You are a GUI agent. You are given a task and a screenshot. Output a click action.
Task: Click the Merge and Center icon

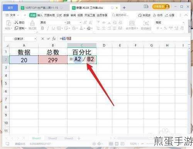pyautogui.click(x=132, y=23)
